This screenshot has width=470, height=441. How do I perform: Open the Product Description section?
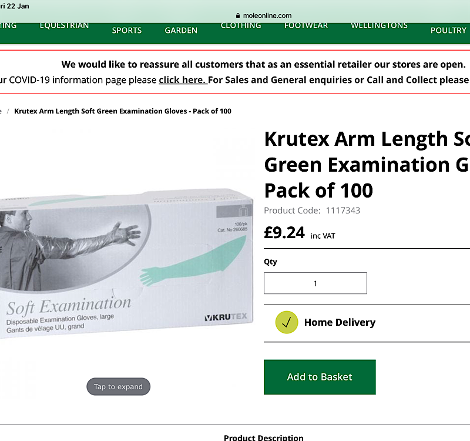click(263, 437)
